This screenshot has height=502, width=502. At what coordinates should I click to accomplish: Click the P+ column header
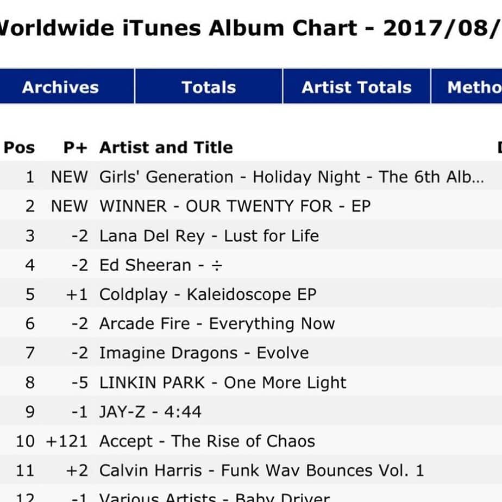pos(75,147)
